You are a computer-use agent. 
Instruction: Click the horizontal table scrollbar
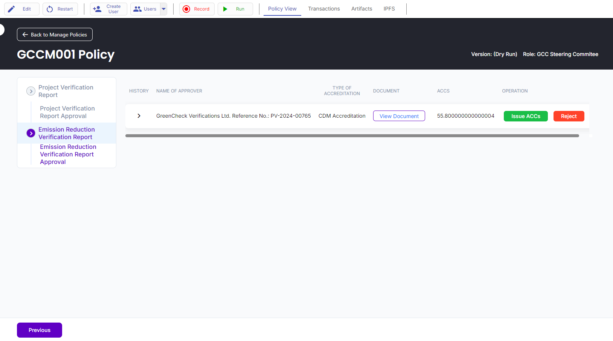pyautogui.click(x=352, y=136)
